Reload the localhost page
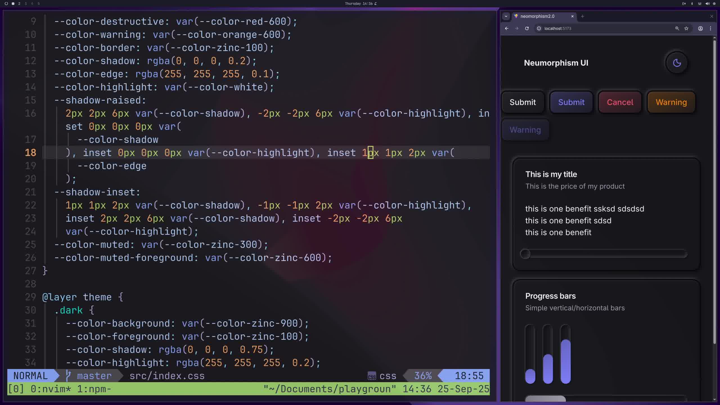The width and height of the screenshot is (720, 405). tap(527, 28)
